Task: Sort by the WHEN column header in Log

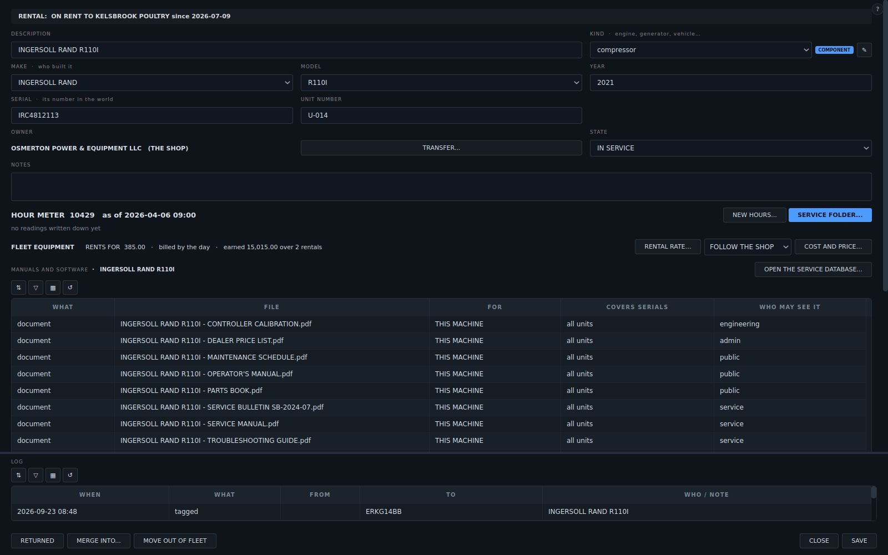Action: 90,495
